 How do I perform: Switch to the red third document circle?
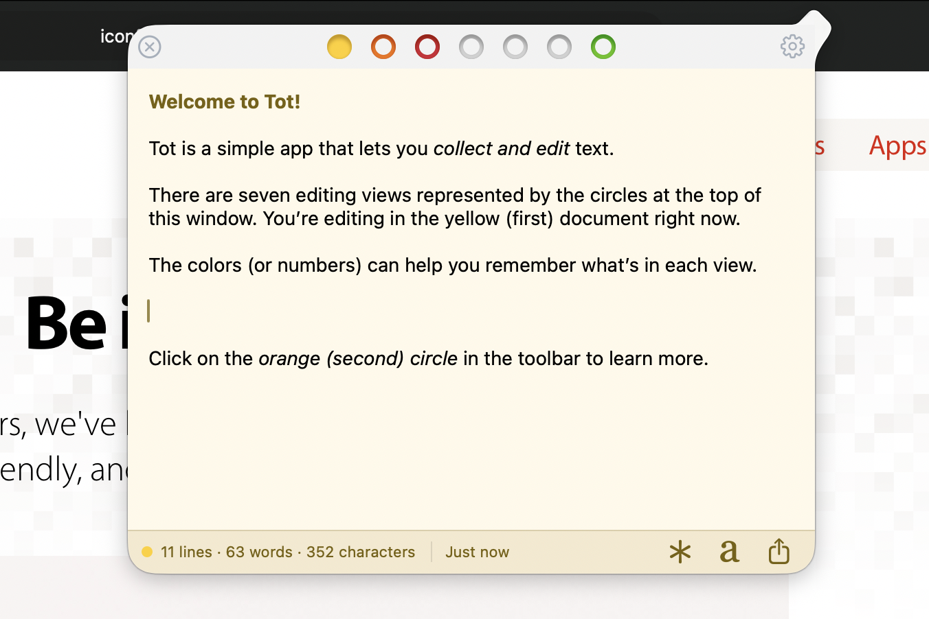pos(427,47)
